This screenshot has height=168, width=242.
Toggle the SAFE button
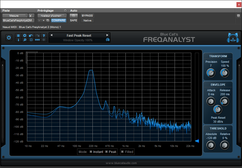(x=73, y=21)
